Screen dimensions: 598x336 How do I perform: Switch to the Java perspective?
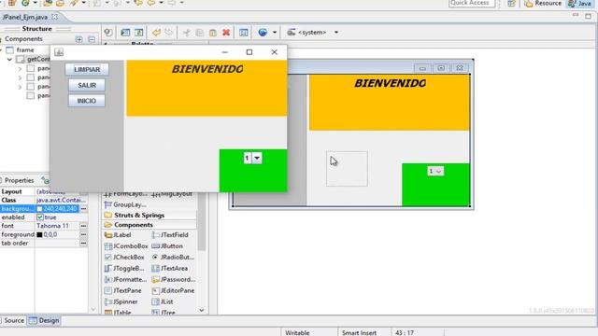[x=579, y=4]
